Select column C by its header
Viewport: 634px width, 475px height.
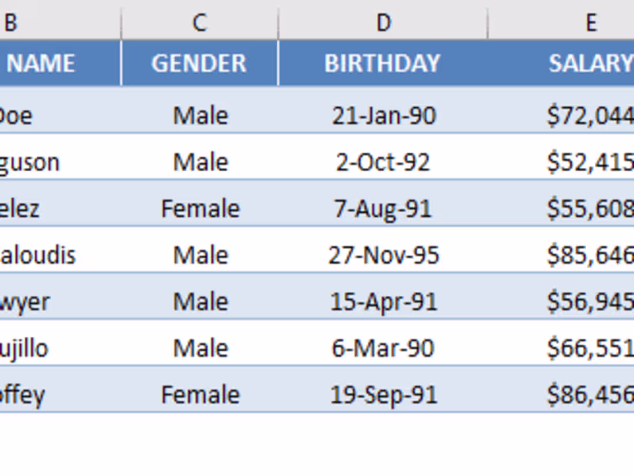click(199, 23)
